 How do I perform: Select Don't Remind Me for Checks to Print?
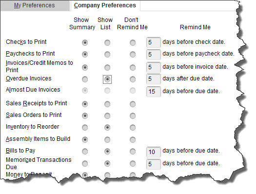[x=133, y=43]
